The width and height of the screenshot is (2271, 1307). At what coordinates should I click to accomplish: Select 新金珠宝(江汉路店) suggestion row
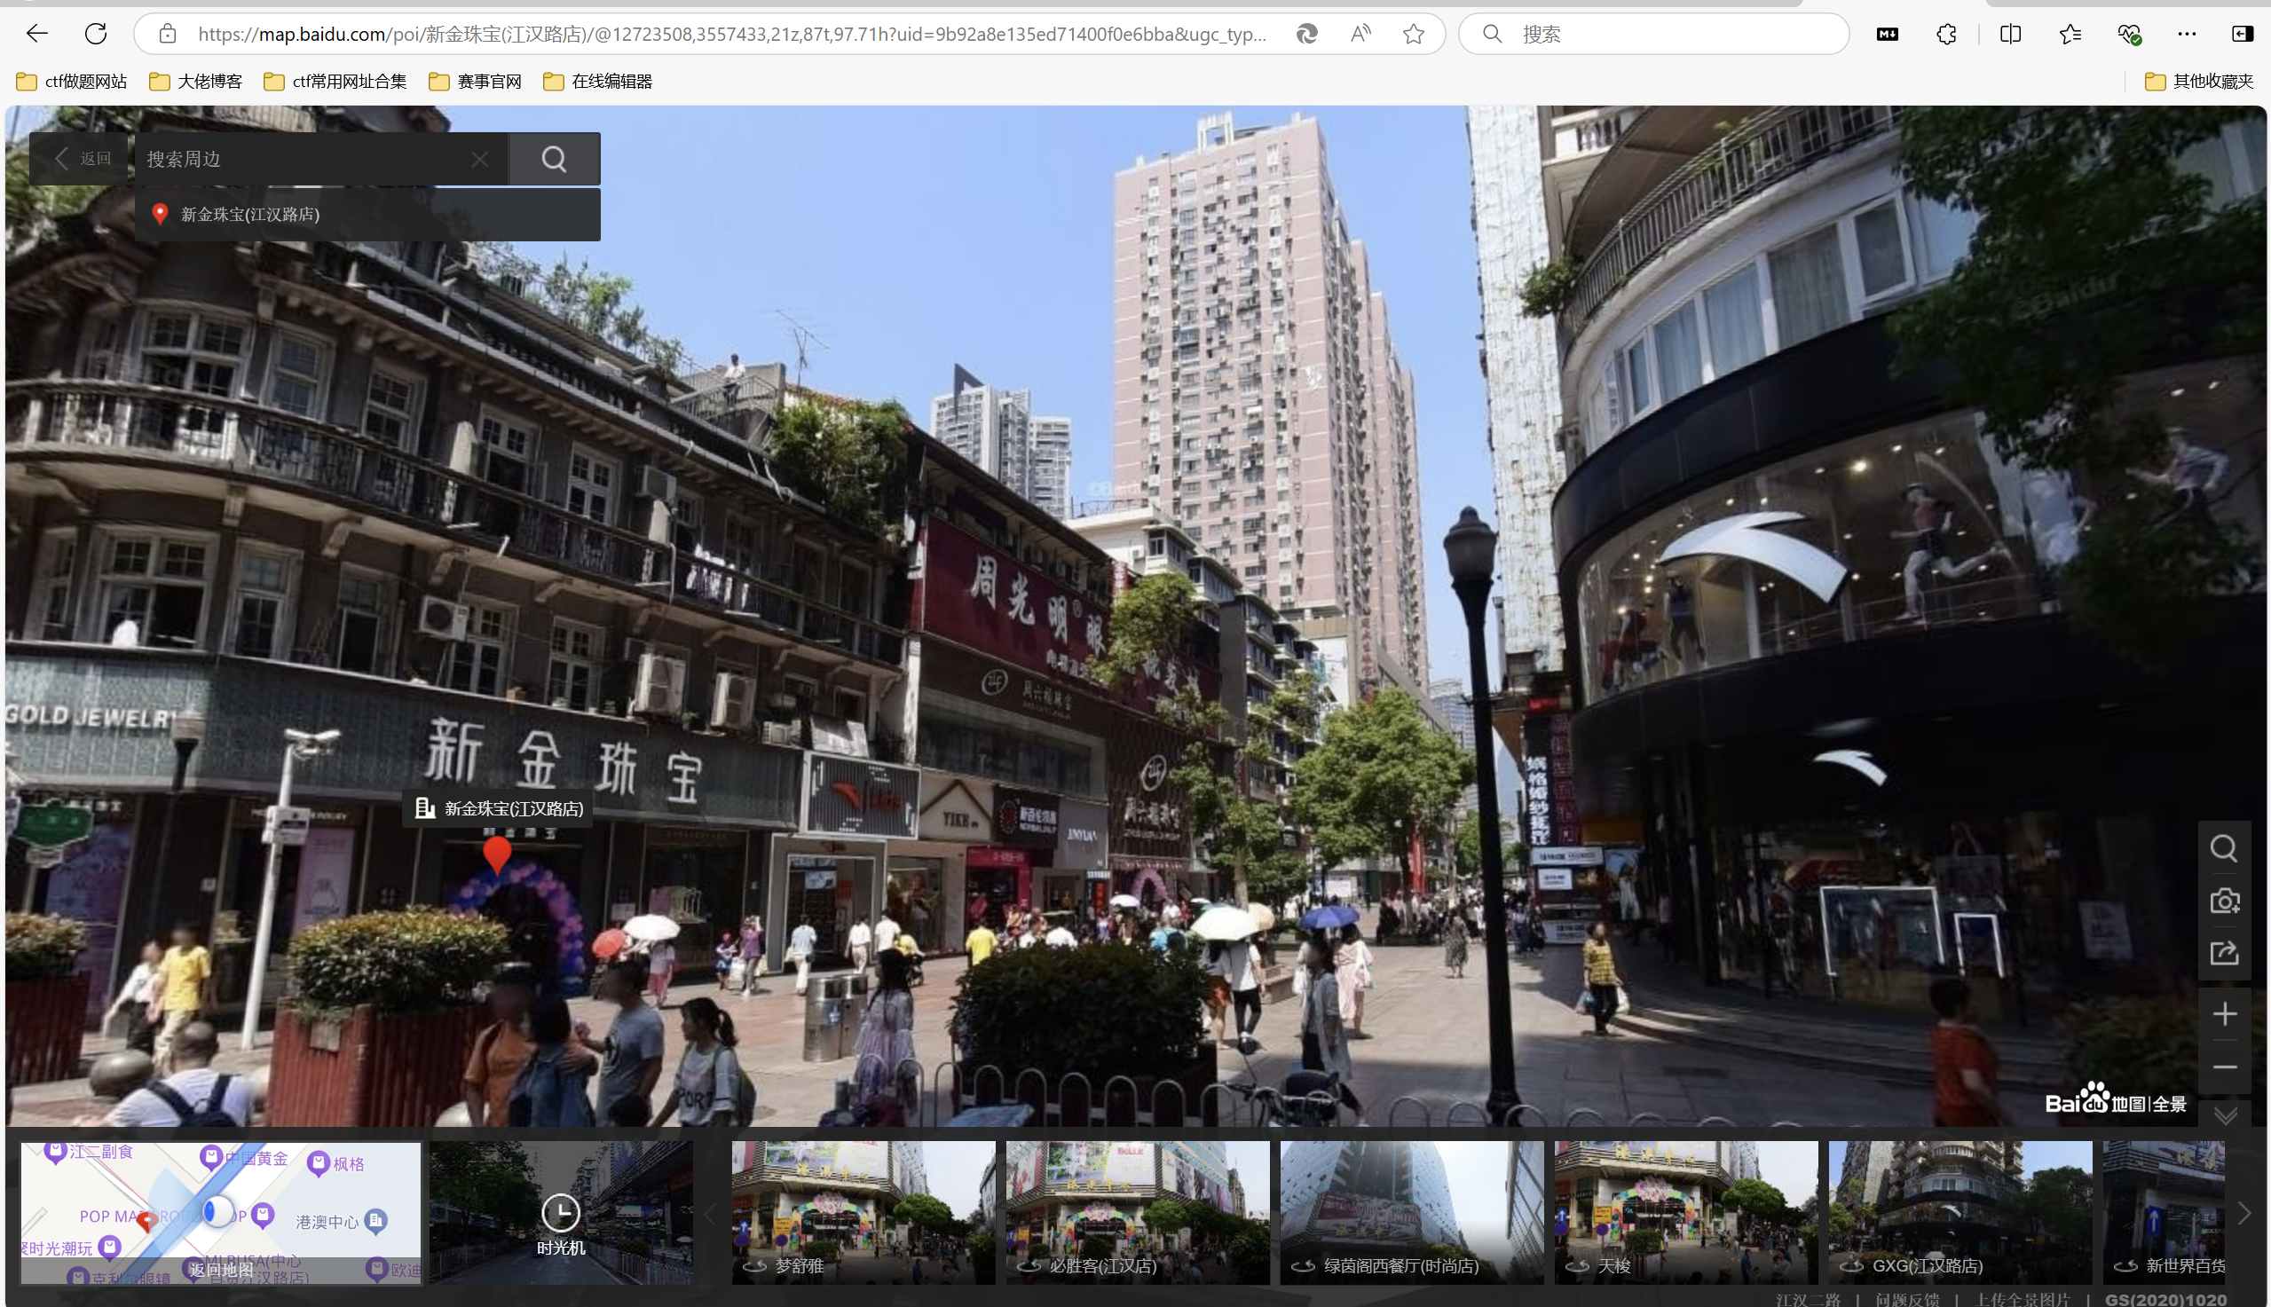tap(368, 214)
